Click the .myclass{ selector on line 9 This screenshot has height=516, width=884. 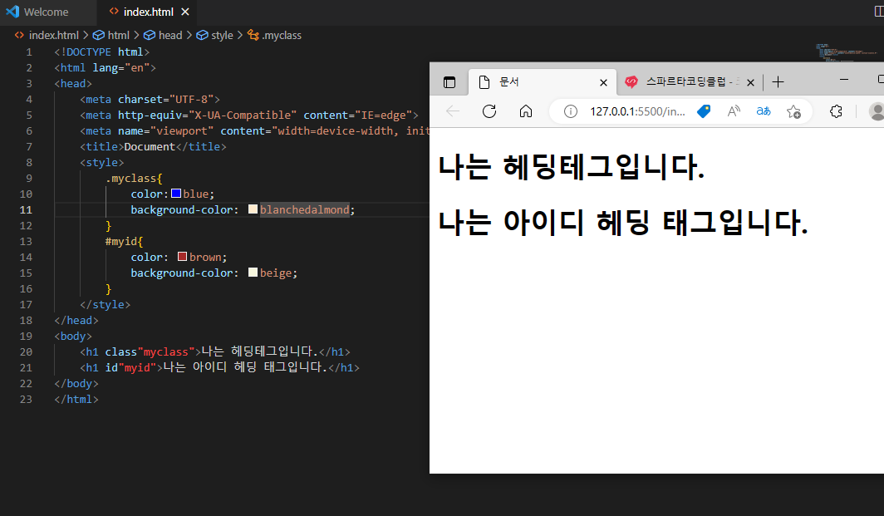tap(134, 178)
